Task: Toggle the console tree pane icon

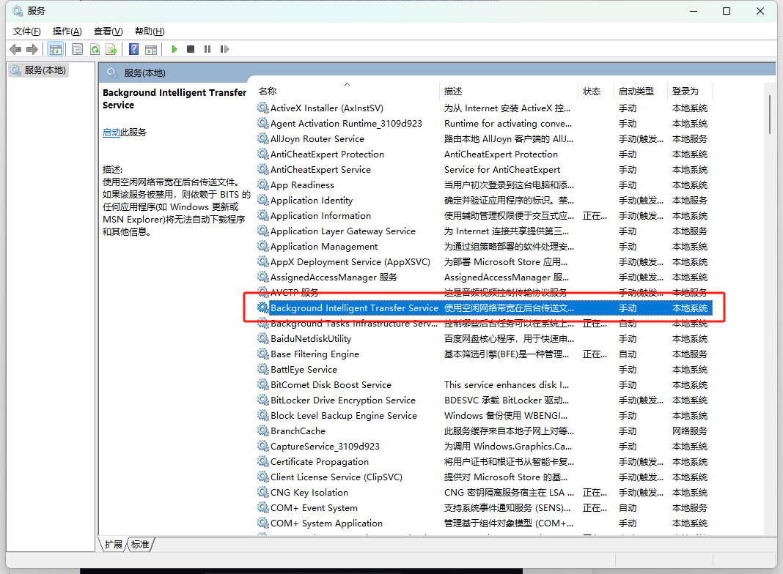Action: 55,48
